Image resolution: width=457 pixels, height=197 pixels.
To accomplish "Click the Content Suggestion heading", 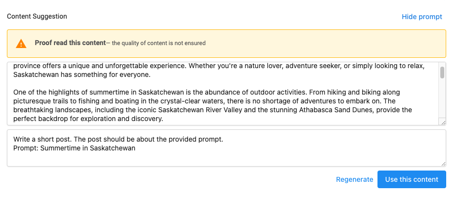I will [x=37, y=17].
